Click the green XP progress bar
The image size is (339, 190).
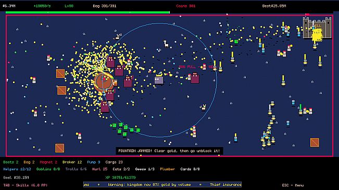click(87, 12)
